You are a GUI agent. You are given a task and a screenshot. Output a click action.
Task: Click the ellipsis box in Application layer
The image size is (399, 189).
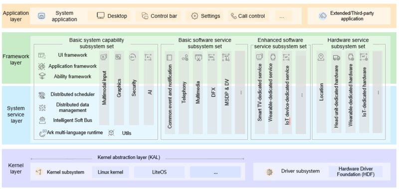[x=282, y=16]
